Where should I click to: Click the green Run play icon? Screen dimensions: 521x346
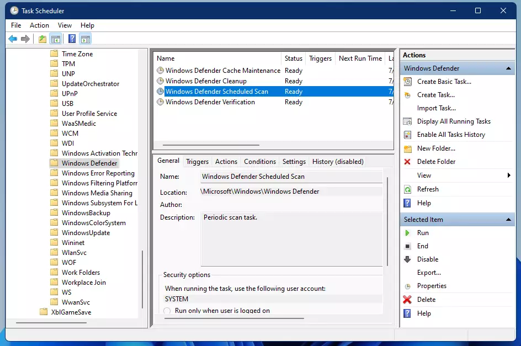407,233
